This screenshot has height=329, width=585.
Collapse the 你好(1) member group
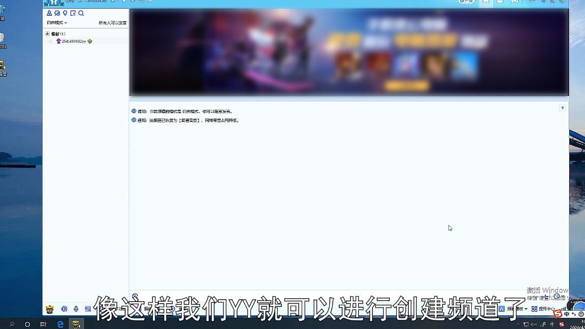click(47, 33)
